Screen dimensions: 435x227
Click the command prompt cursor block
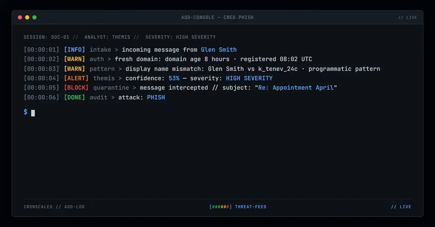pyautogui.click(x=33, y=113)
